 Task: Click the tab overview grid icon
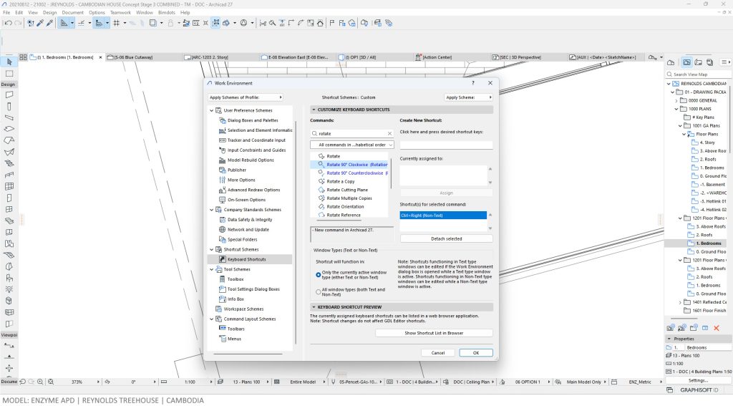tap(24, 57)
